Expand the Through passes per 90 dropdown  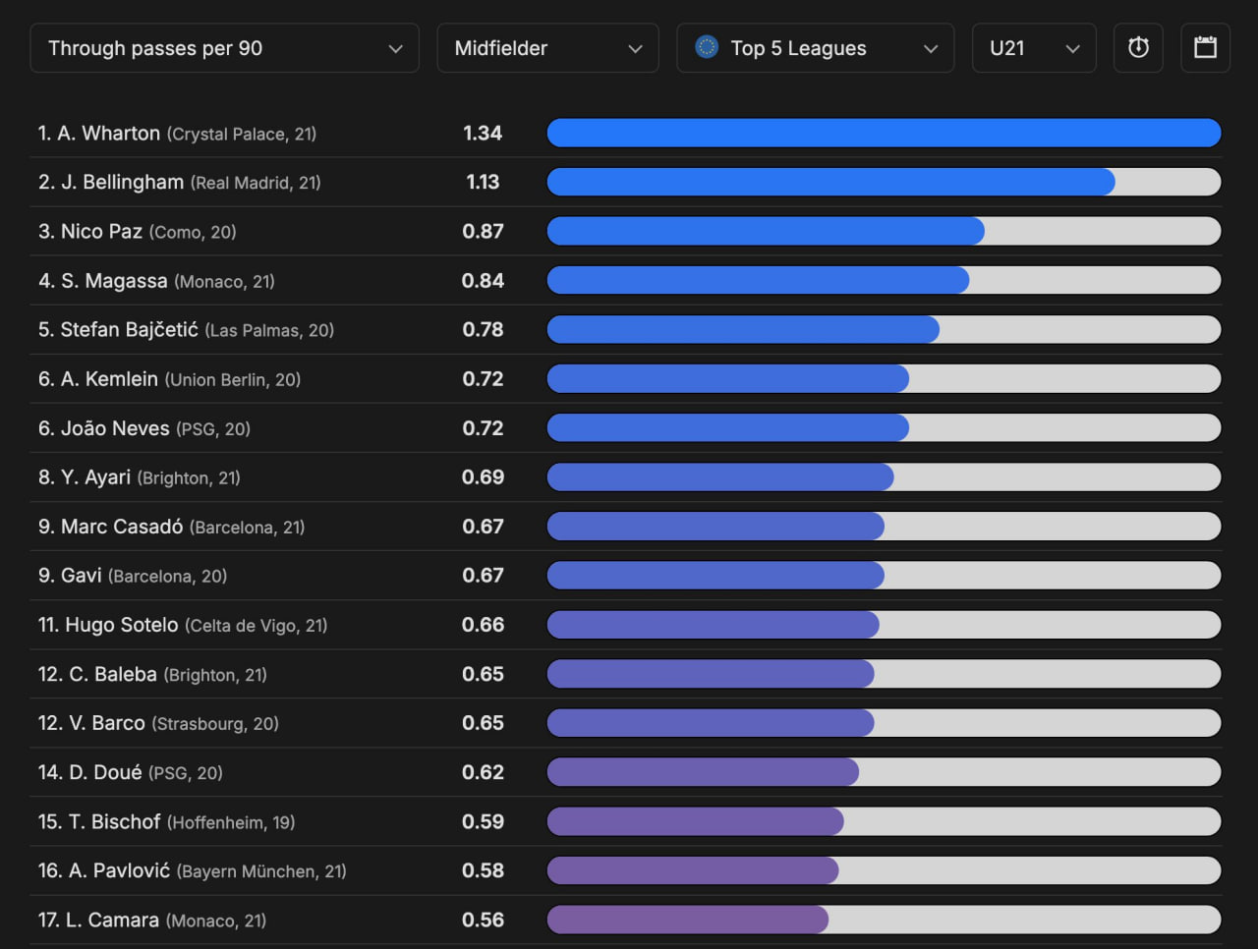[x=225, y=48]
